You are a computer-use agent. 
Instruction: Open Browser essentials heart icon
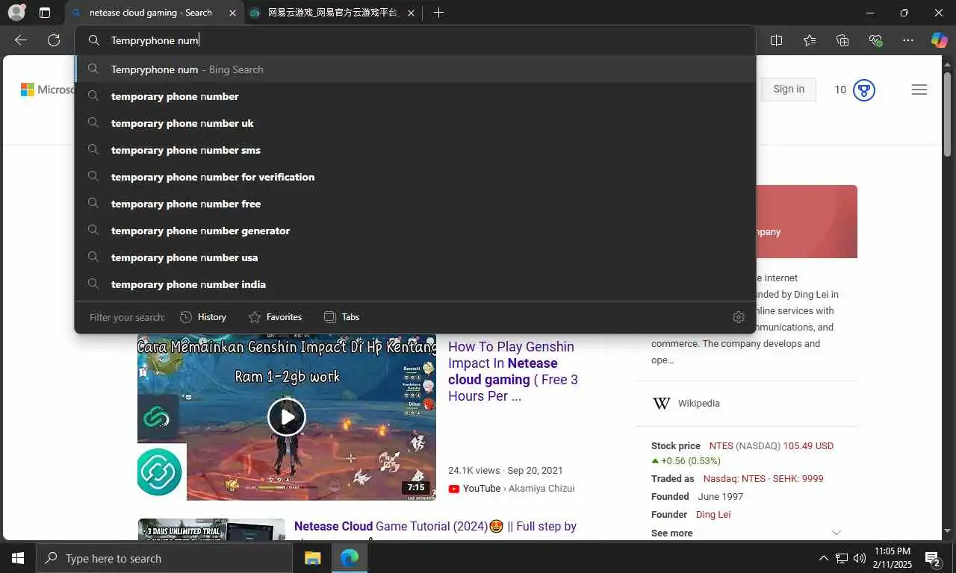(875, 40)
